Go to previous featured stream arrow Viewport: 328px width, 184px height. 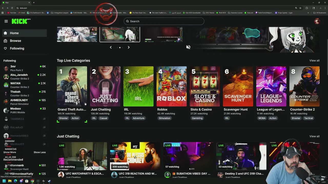(111, 47)
